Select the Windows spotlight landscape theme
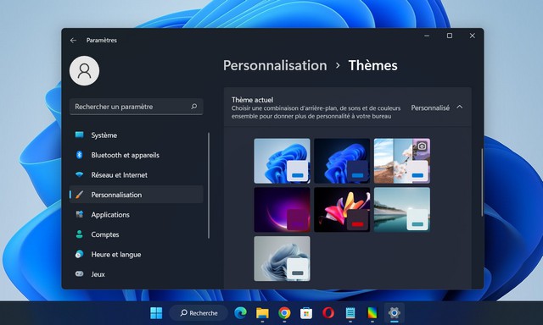This screenshot has height=325, width=543. 402,161
